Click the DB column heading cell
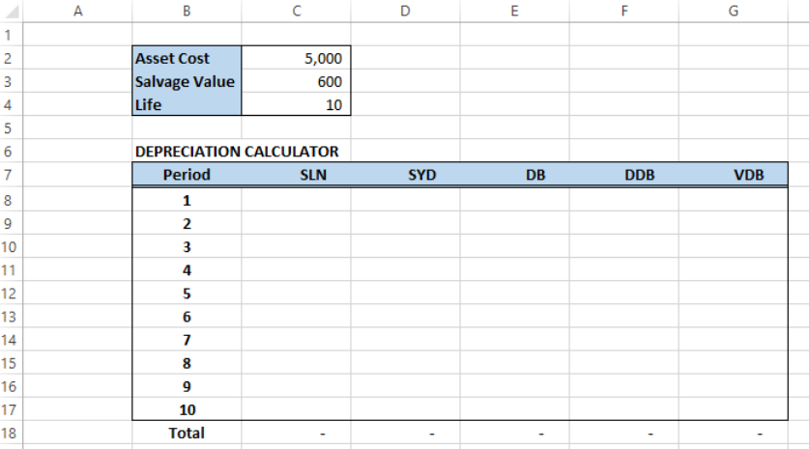 coord(515,175)
